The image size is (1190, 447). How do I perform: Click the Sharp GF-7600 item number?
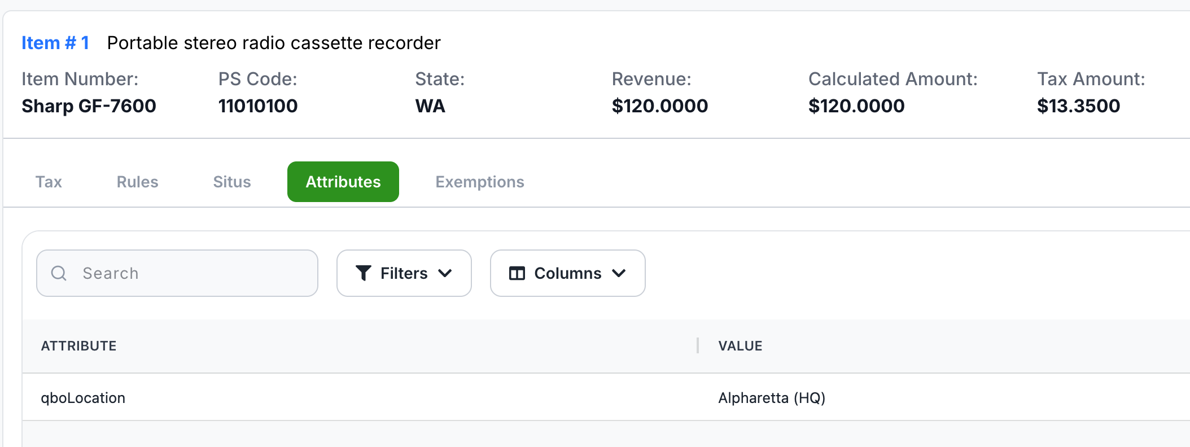pos(89,106)
